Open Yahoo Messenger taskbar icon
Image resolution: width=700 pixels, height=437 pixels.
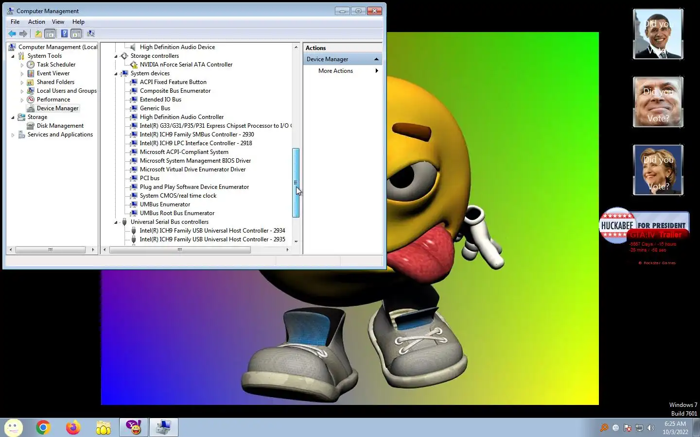tap(134, 427)
